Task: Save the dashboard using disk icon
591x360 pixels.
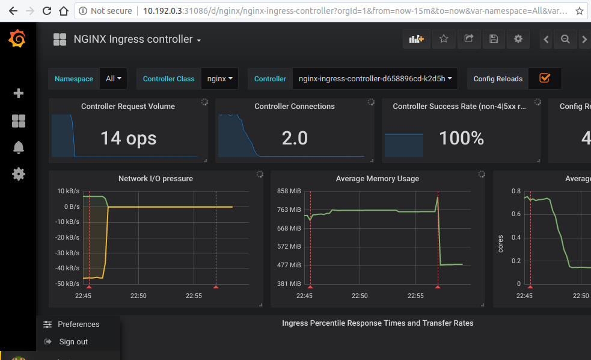Action: 493,39
